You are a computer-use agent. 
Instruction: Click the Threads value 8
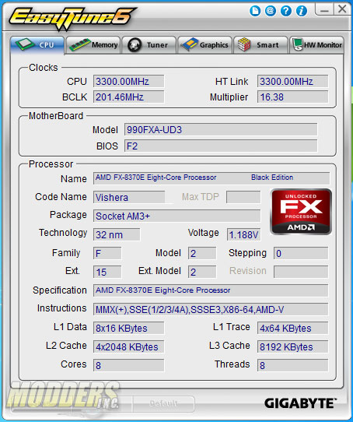[292, 365]
